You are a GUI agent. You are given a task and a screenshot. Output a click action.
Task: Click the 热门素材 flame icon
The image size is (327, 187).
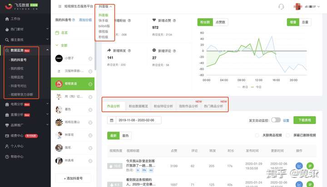[7, 30]
